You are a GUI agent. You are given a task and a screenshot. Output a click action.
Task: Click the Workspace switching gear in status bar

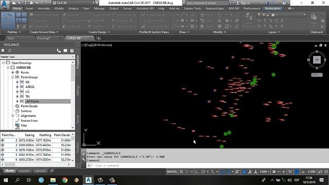tap(274, 172)
